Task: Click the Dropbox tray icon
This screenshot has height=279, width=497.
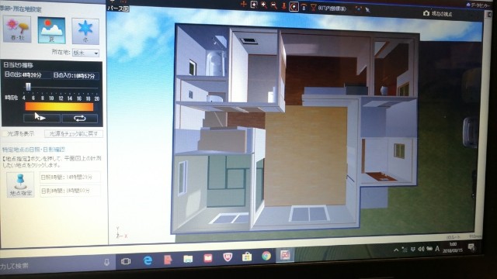Action: (412, 250)
